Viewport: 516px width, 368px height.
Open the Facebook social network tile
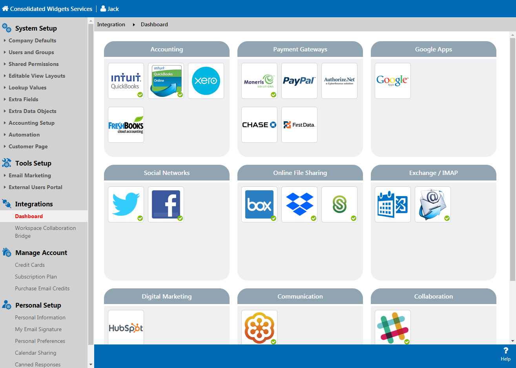point(166,204)
